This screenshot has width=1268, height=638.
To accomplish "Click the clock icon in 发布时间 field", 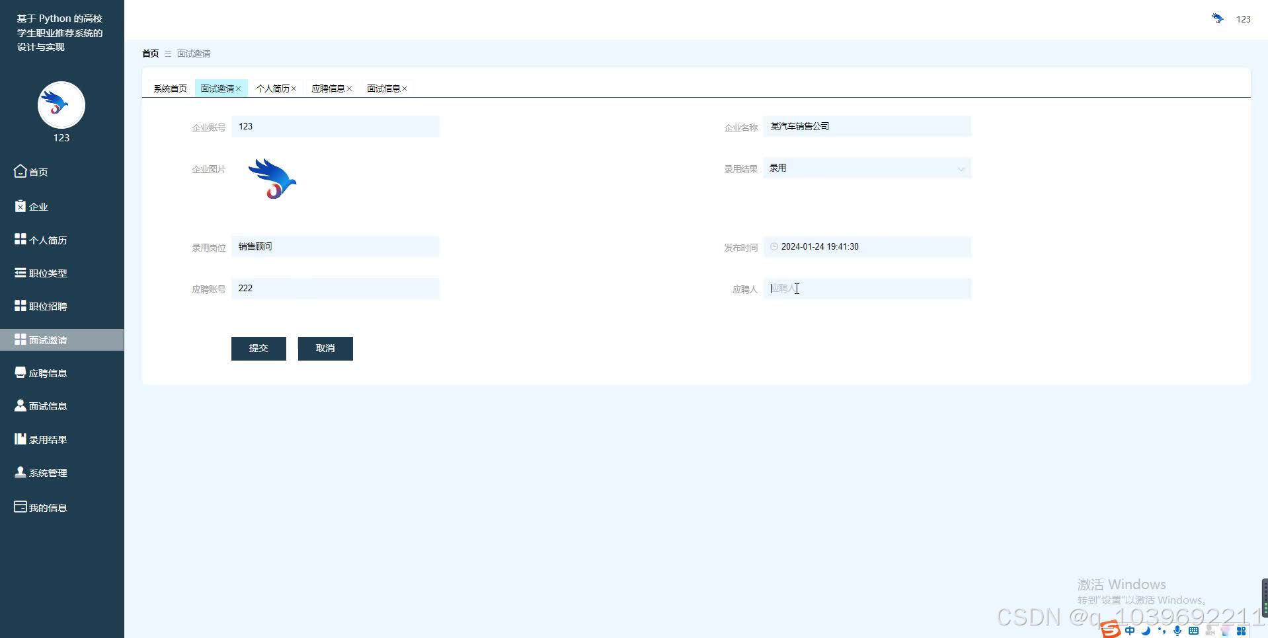I will click(774, 246).
